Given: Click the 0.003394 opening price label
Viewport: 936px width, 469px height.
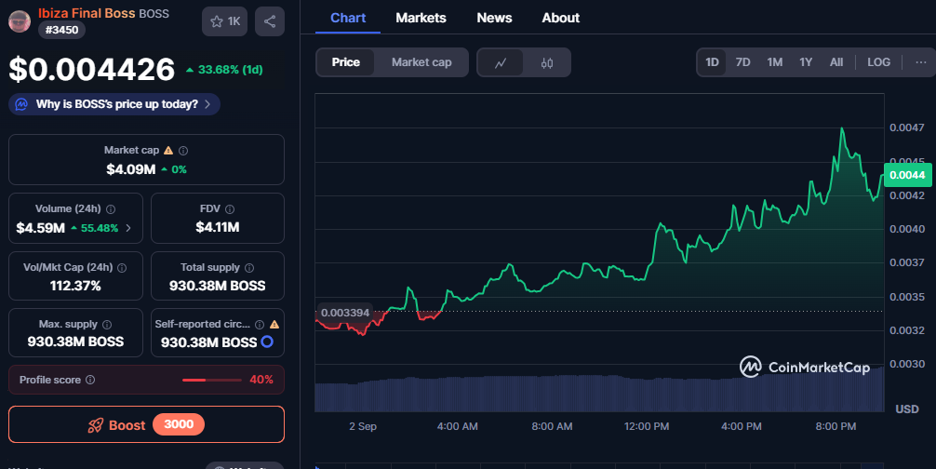Looking at the screenshot, I should tap(345, 313).
